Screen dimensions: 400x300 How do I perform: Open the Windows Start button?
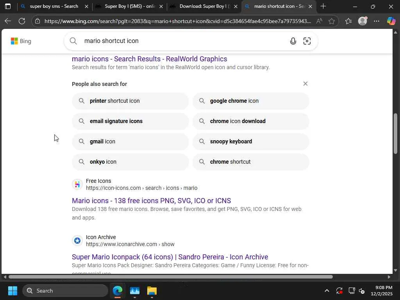[12, 291]
